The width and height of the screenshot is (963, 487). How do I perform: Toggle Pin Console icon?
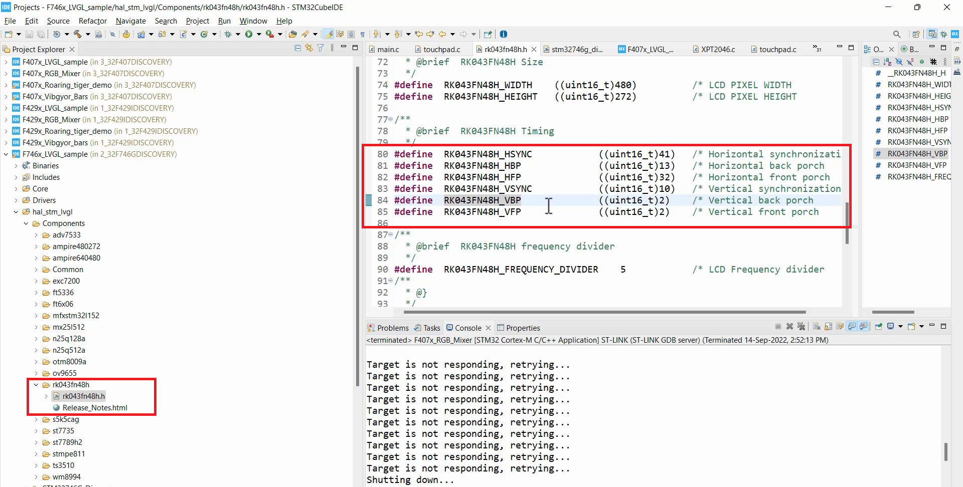tap(879, 326)
